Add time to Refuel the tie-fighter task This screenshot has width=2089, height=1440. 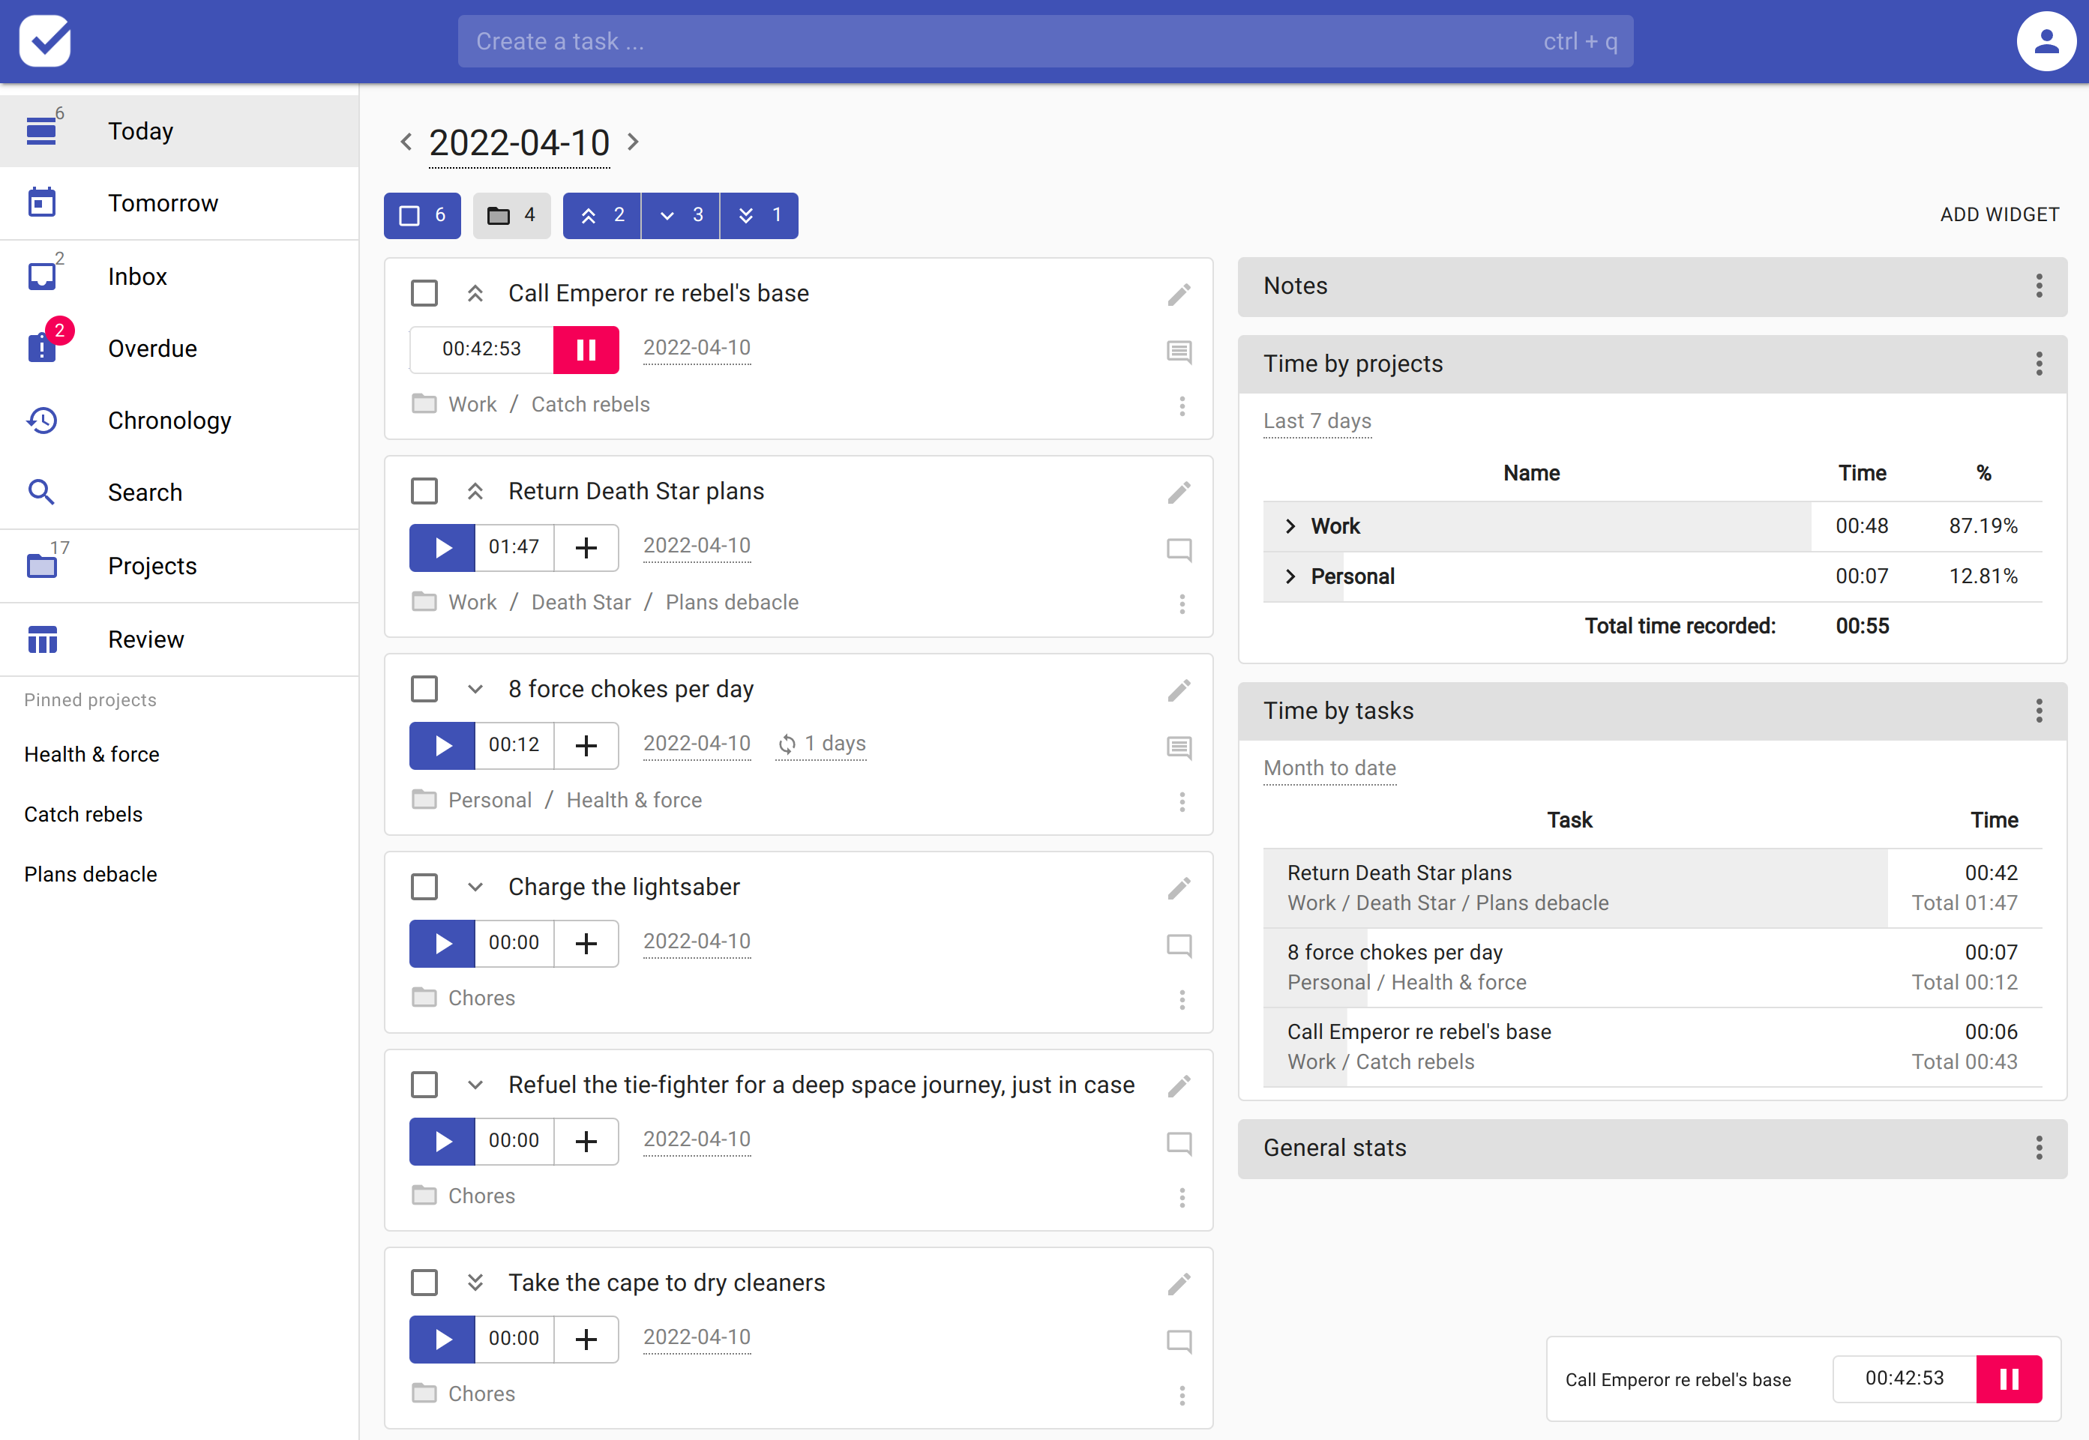(x=586, y=1142)
